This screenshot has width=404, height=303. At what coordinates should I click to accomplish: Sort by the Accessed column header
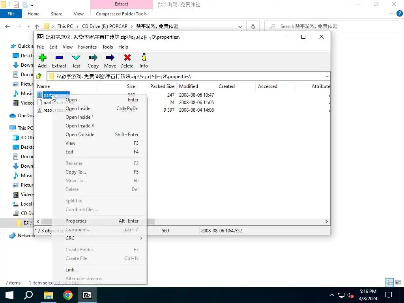[x=275, y=86]
